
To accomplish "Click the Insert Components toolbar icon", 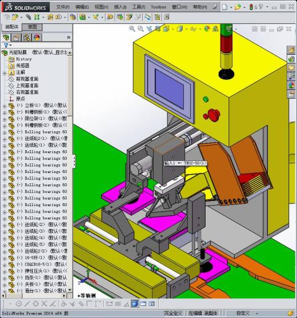I will pos(15,17).
